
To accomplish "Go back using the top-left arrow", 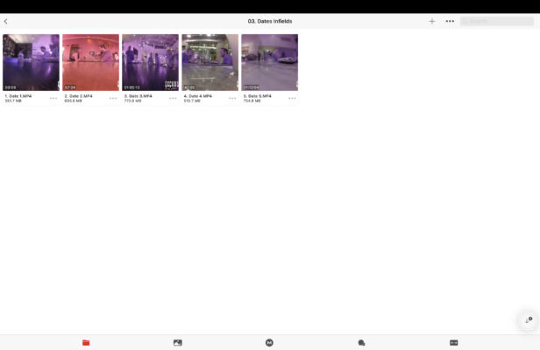I will point(6,21).
